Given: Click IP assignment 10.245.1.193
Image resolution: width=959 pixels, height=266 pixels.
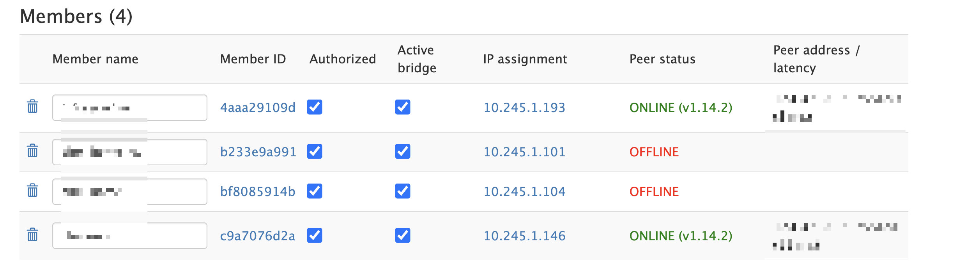Looking at the screenshot, I should click(524, 108).
